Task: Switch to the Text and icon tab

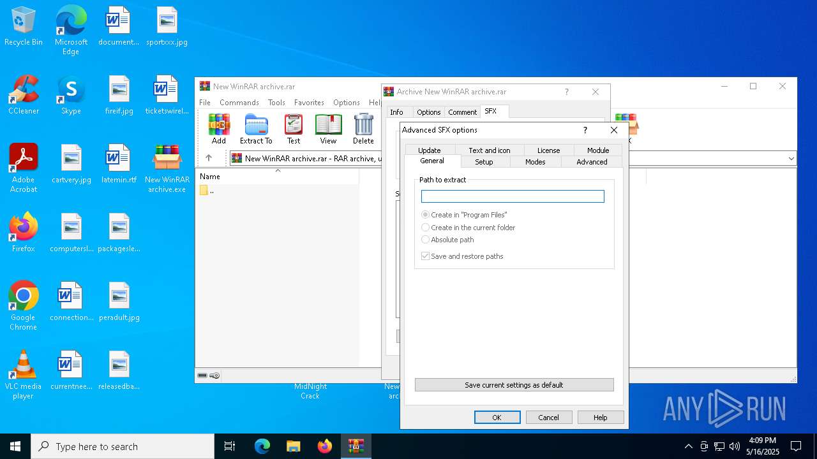Action: pyautogui.click(x=490, y=150)
